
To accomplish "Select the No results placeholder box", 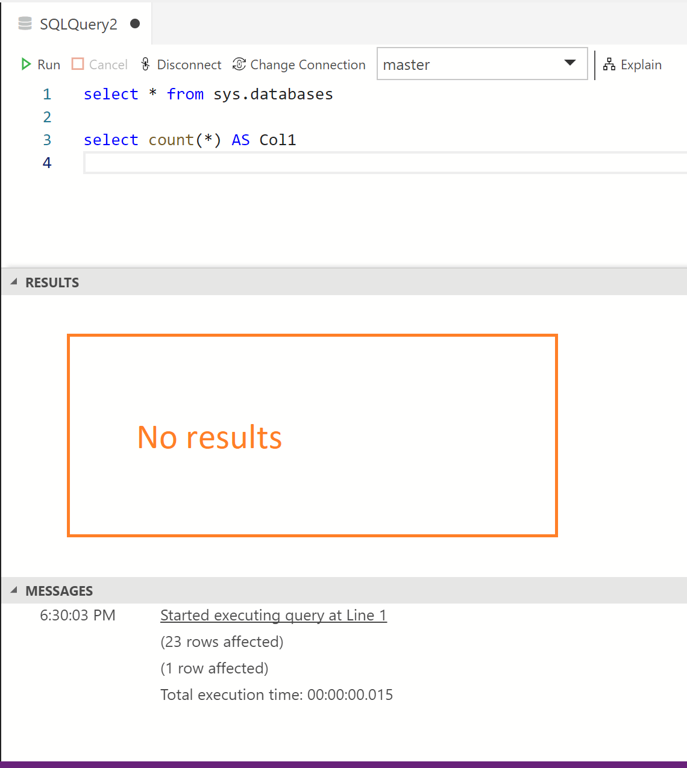I will 312,435.
